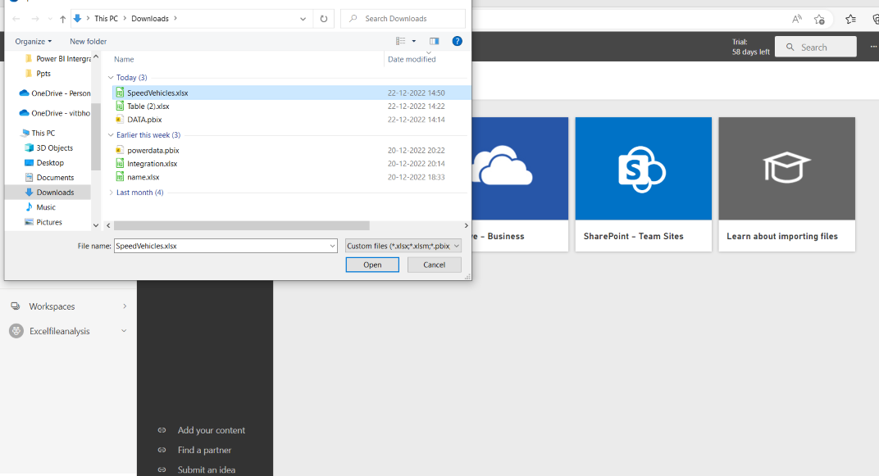The image size is (879, 476).
Task: Click the Find a partner link
Action: pos(205,451)
